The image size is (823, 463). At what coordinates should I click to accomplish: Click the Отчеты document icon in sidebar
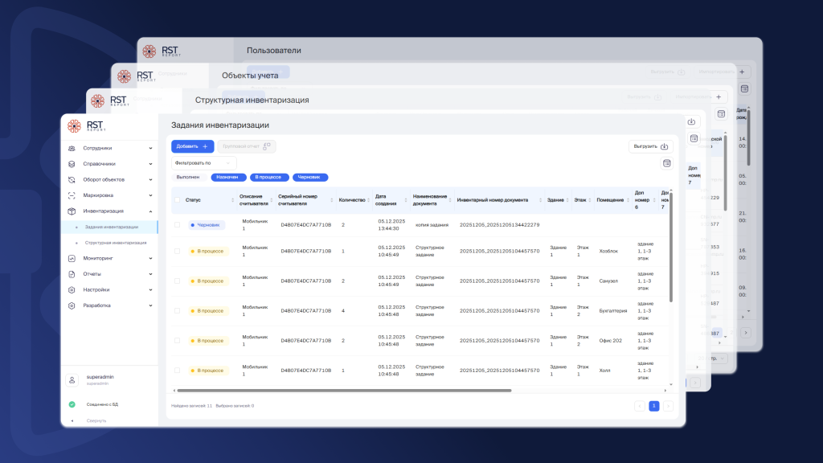(72, 274)
